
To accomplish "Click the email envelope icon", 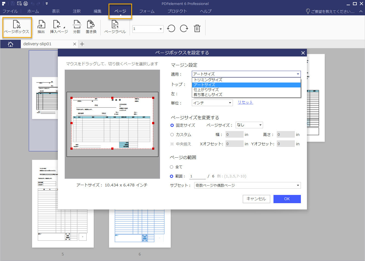I will pyautogui.click(x=19, y=4).
